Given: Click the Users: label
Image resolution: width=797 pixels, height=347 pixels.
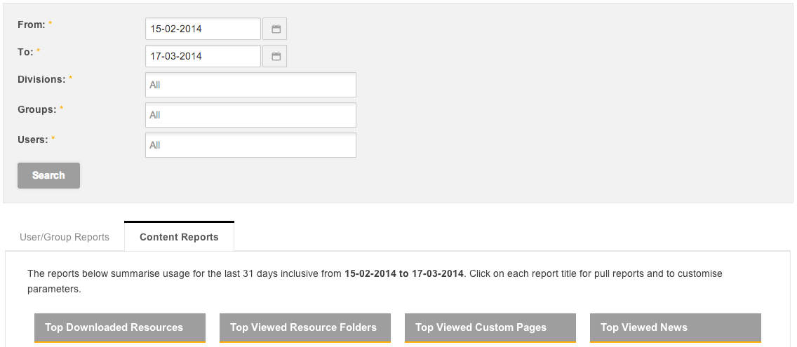Looking at the screenshot, I should point(33,140).
